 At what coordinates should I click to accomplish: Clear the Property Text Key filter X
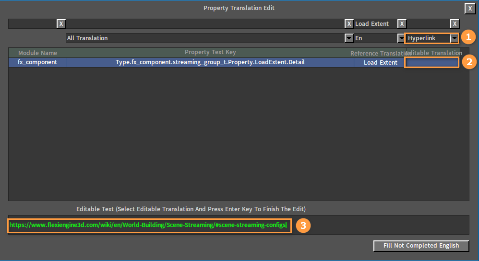click(x=349, y=24)
